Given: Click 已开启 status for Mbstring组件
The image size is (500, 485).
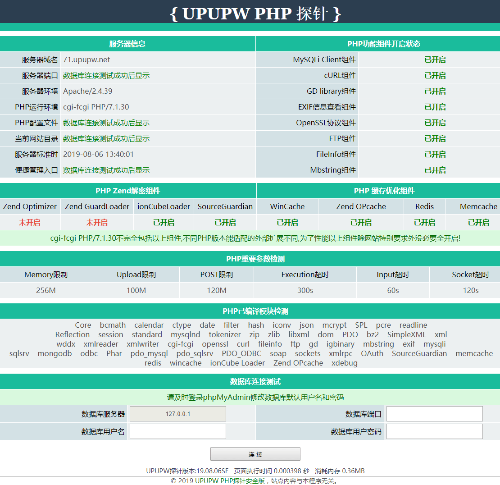Looking at the screenshot, I should click(x=435, y=170).
